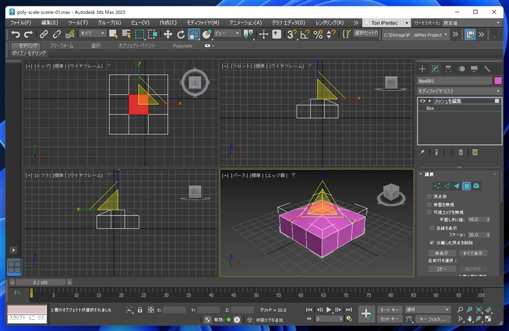509x331 pixels.
Task: Toggle セットキー set key mode
Action: click(x=389, y=319)
